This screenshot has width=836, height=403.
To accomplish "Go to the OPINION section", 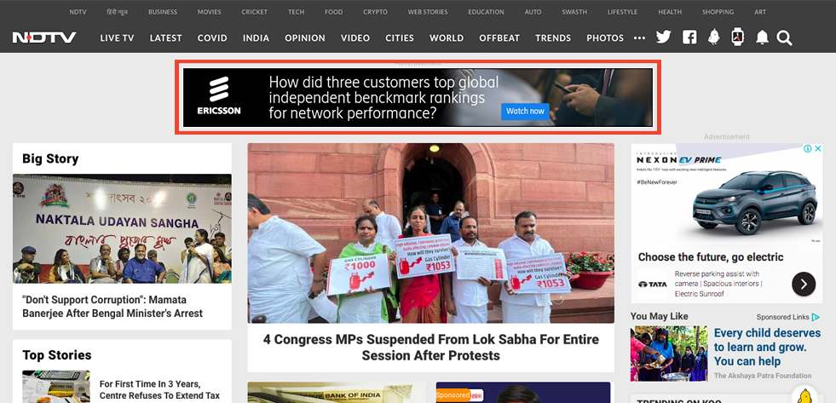I will tap(305, 37).
